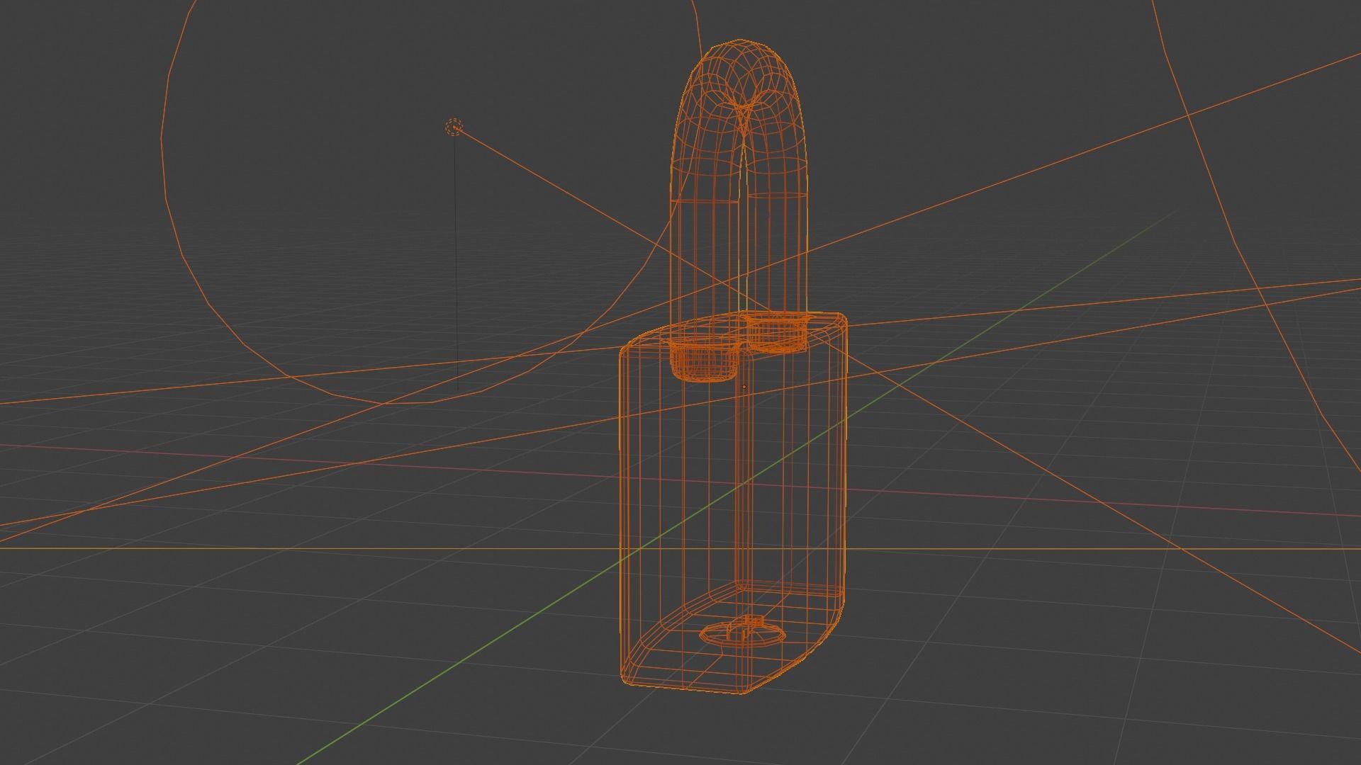The width and height of the screenshot is (1361, 765).
Task: Select the padlock body wireframe mesh
Action: (733, 503)
